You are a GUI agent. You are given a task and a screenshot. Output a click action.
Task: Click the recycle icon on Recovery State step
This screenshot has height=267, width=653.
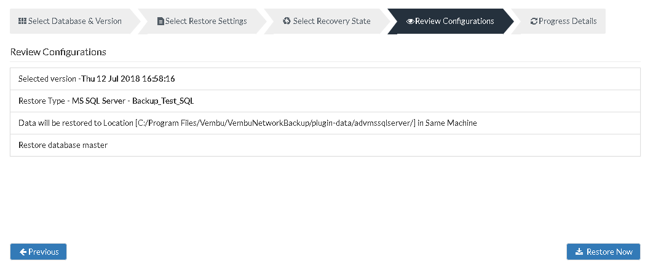pos(287,21)
